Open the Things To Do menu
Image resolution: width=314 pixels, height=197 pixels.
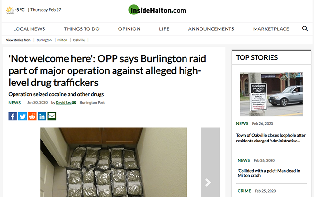pyautogui.click(x=82, y=29)
